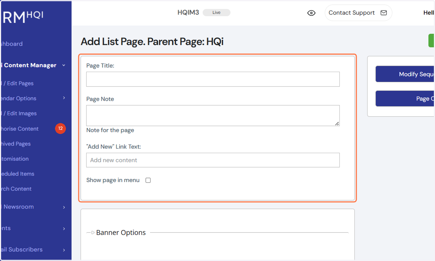Open Add / Edit Images in sidebar

(x=19, y=113)
